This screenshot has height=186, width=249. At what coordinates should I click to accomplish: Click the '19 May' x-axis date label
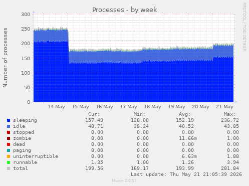[176, 107]
